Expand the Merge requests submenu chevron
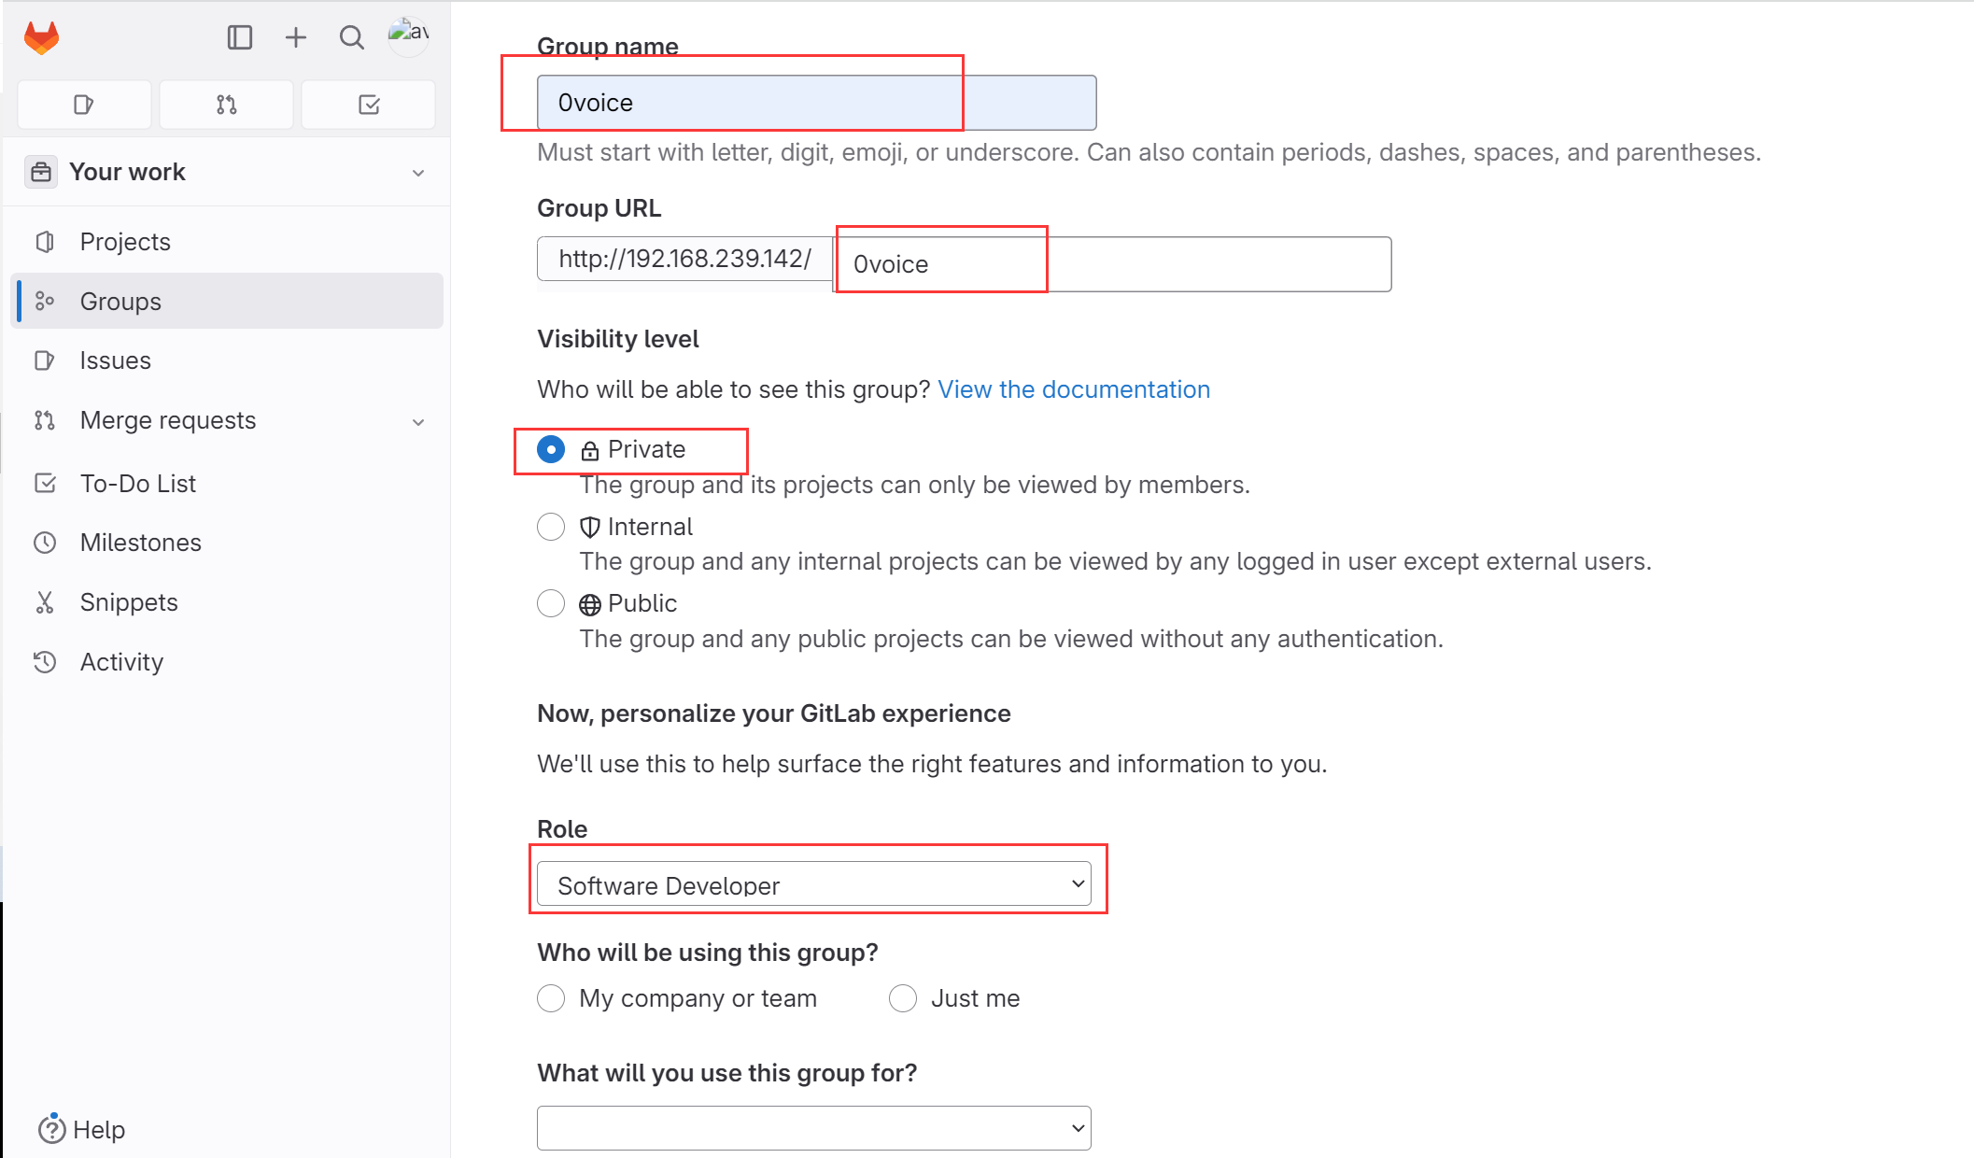Image resolution: width=1974 pixels, height=1158 pixels. (x=418, y=422)
